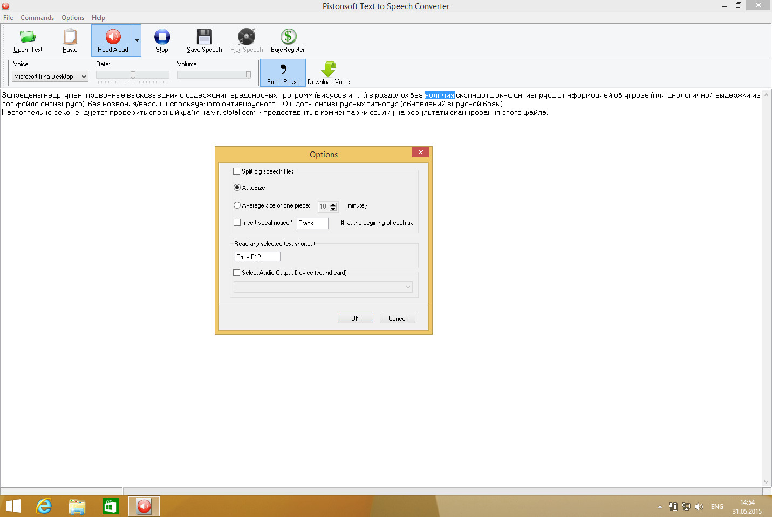Enable Select Audio Output Device checkbox
772x517 pixels.
click(236, 273)
